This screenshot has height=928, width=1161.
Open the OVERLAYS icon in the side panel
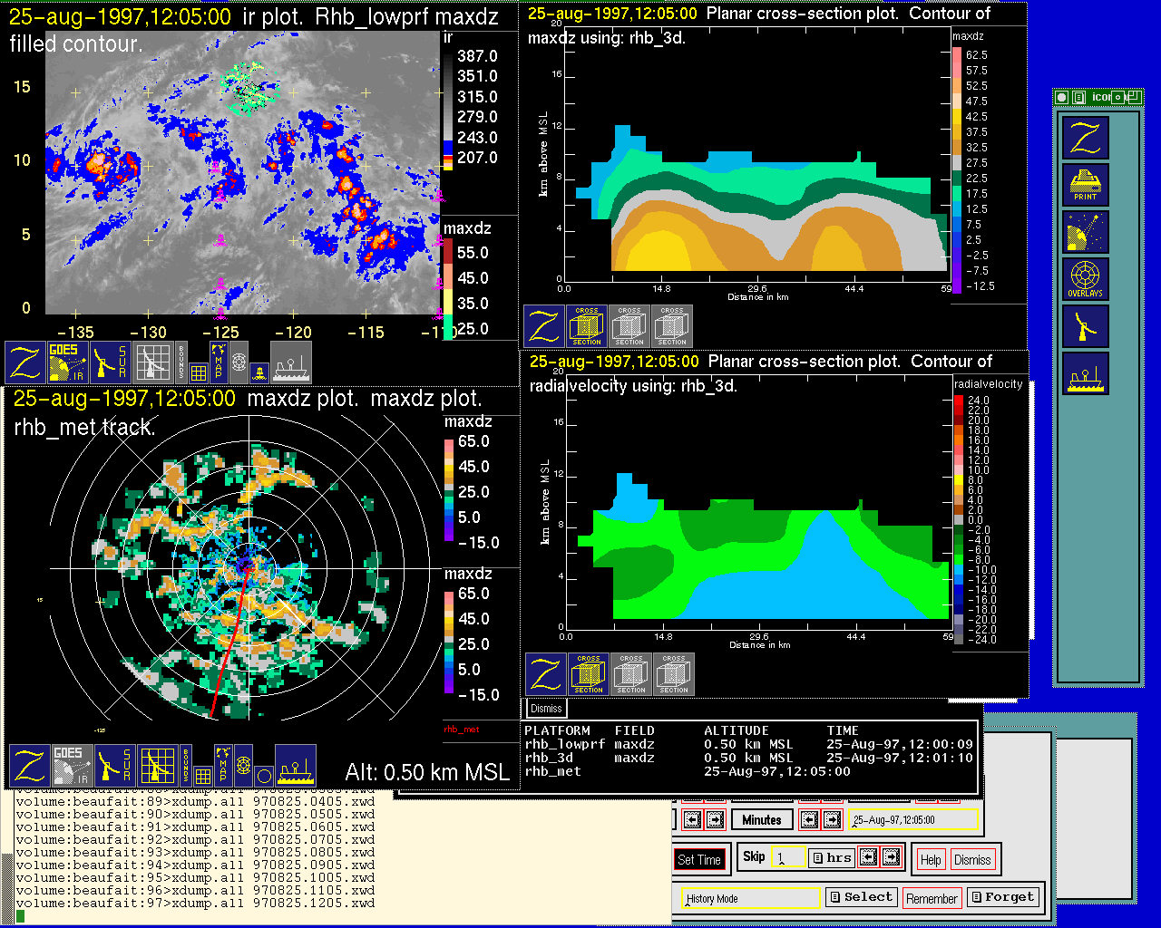[x=1085, y=279]
